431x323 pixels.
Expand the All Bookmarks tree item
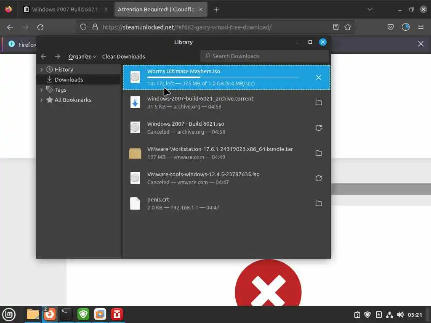click(x=42, y=100)
